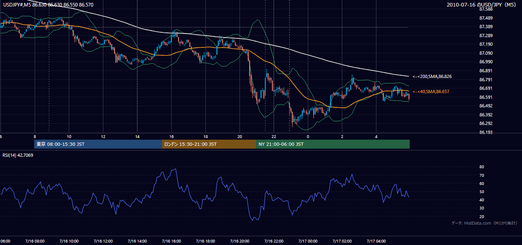Screen dimensions: 522x245
Task: Click the 40 SMA label 86.657
Action: [x=431, y=91]
